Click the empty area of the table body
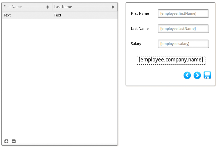 60,77
